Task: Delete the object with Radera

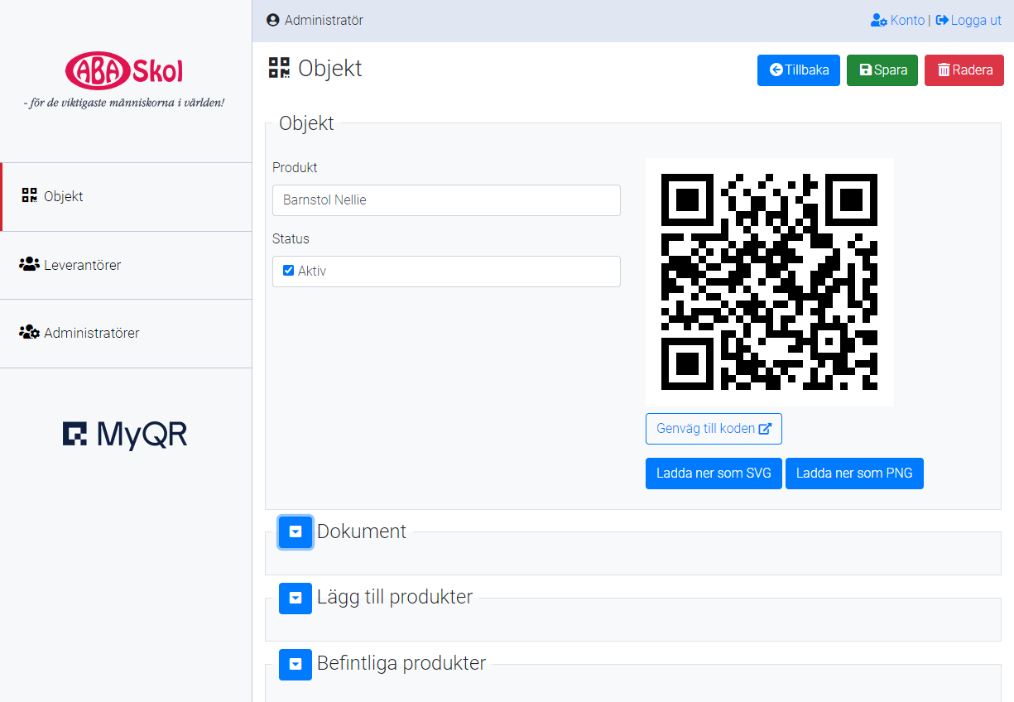Action: click(964, 70)
